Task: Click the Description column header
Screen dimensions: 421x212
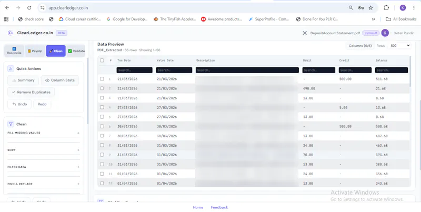Action: [205, 60]
